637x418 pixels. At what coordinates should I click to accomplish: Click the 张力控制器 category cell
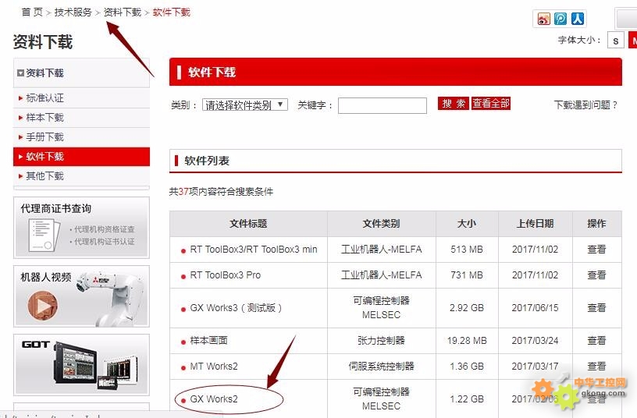[381, 341]
